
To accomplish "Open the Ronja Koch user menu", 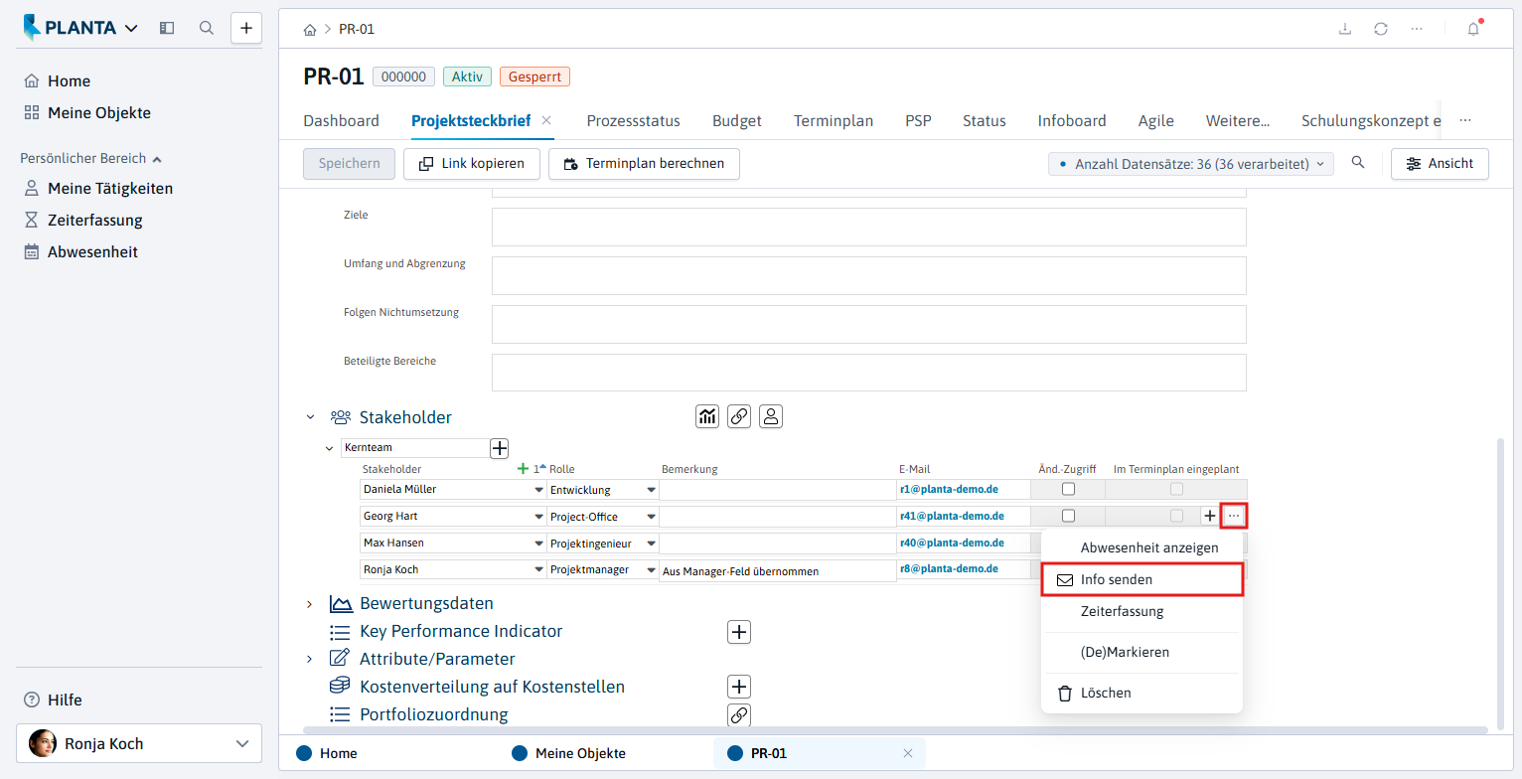I will point(139,743).
